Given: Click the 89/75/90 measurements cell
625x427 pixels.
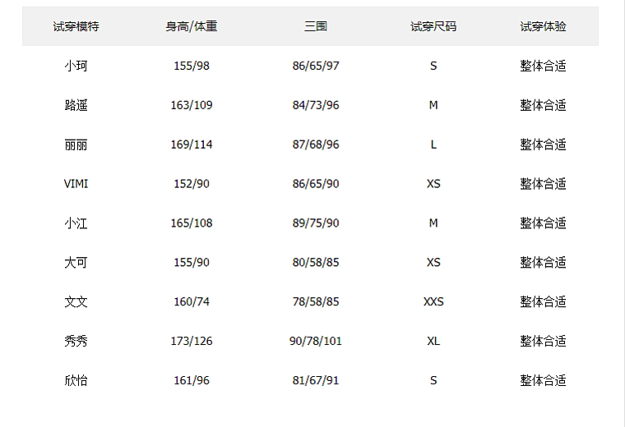Looking at the screenshot, I should tap(316, 223).
